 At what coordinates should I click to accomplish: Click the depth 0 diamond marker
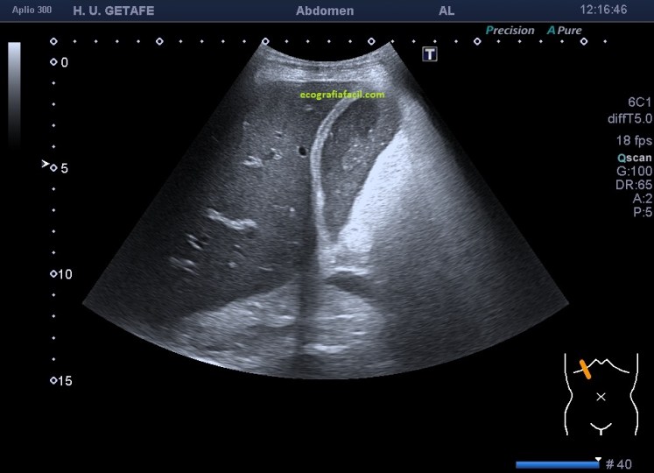(53, 62)
